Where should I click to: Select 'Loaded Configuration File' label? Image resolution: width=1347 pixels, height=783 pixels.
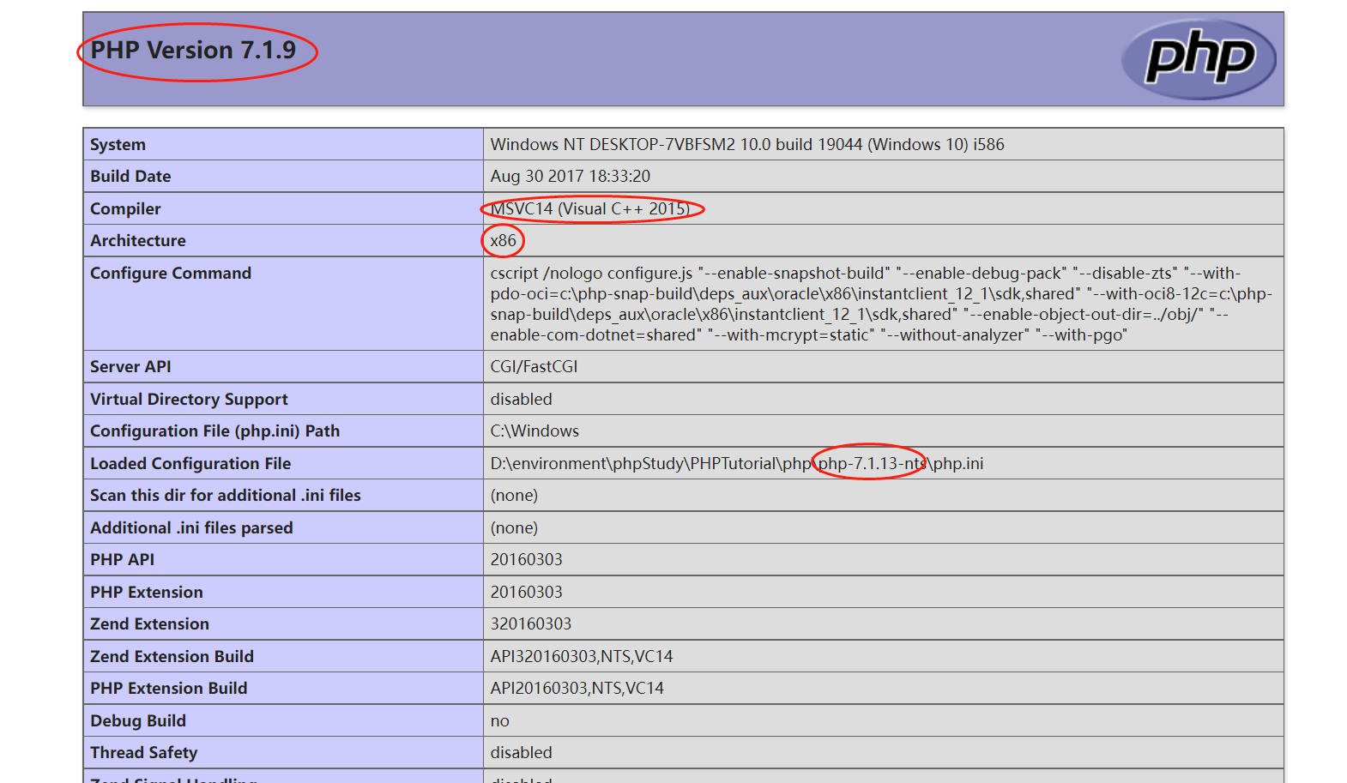(x=190, y=464)
